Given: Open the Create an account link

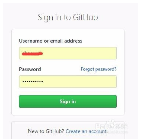Looking at the screenshot, I should pos(86,131).
